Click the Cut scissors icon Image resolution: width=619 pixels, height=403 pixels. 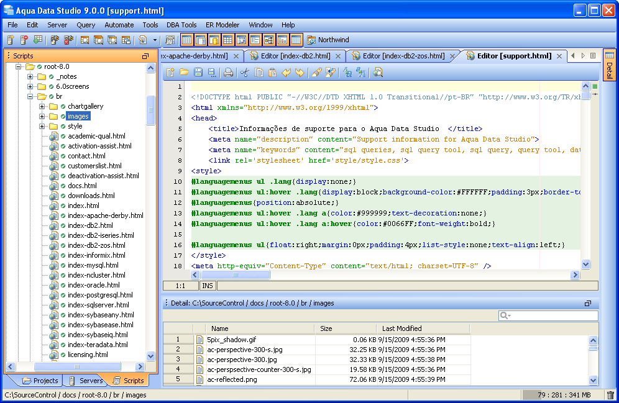tap(245, 73)
